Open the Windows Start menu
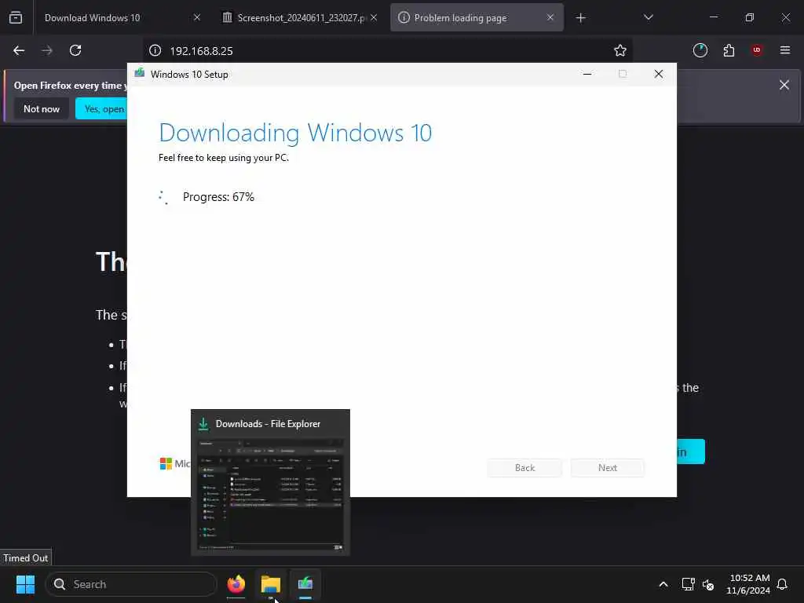 25,584
